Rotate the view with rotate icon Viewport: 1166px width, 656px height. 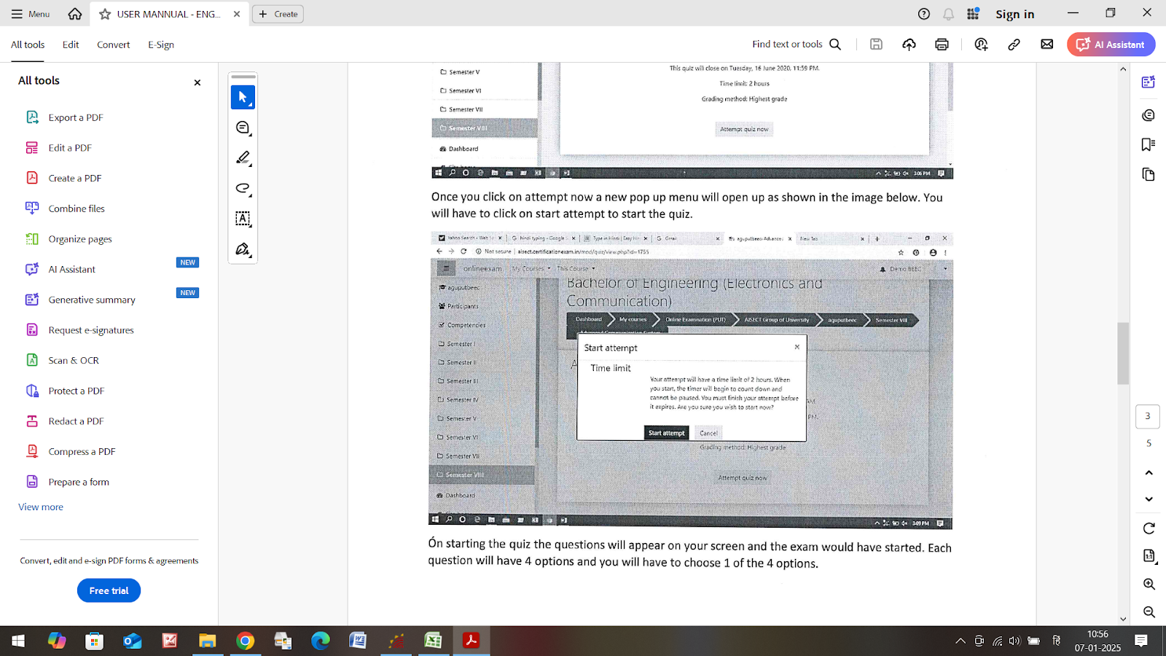(1149, 528)
